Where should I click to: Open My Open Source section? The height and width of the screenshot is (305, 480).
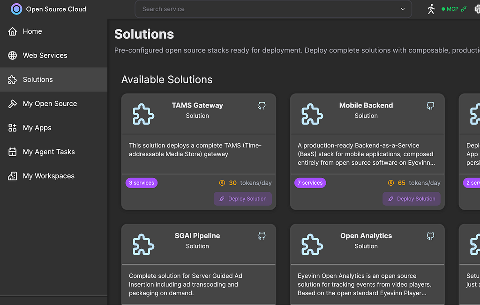(53, 103)
